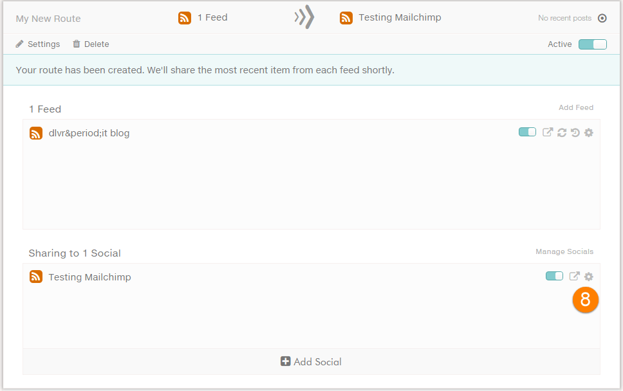
Task: Click the Add Social button
Action: point(311,361)
